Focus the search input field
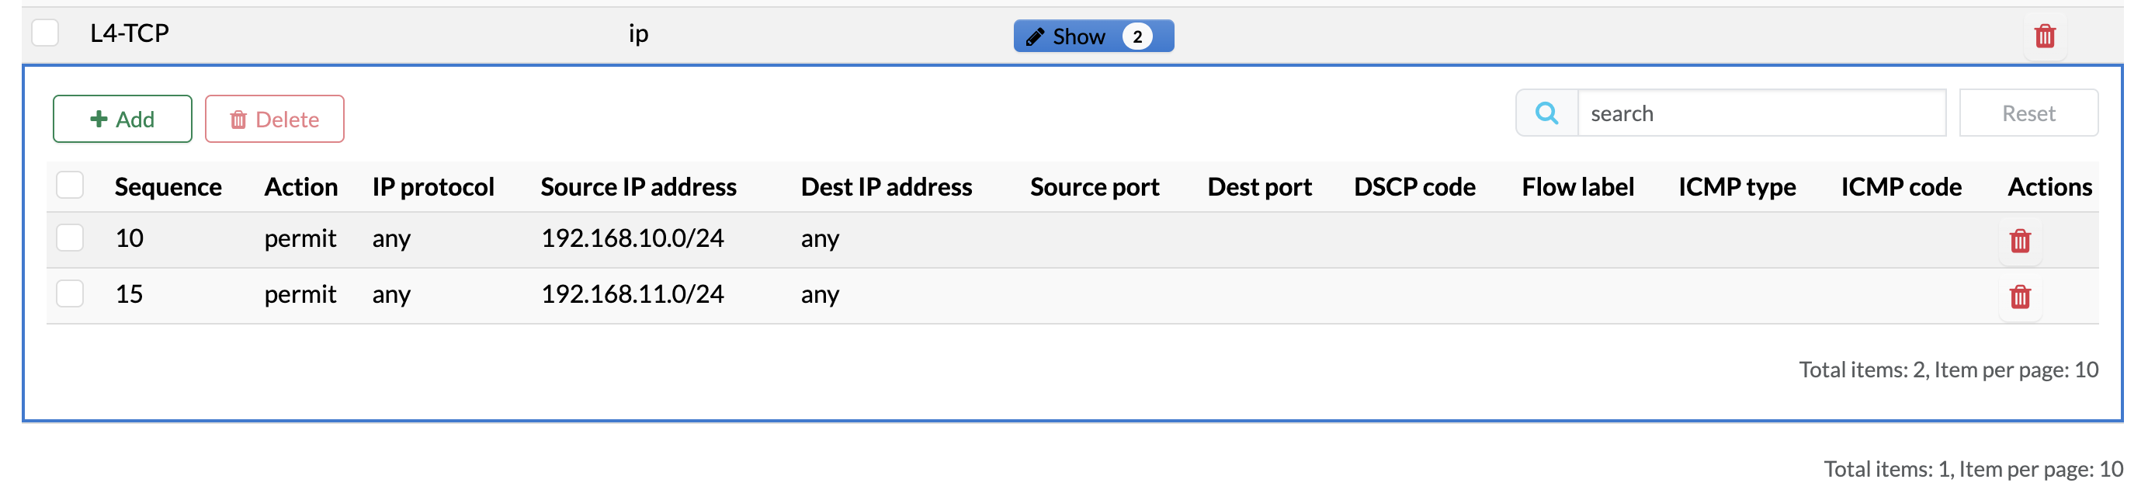The image size is (2155, 500). [1761, 113]
